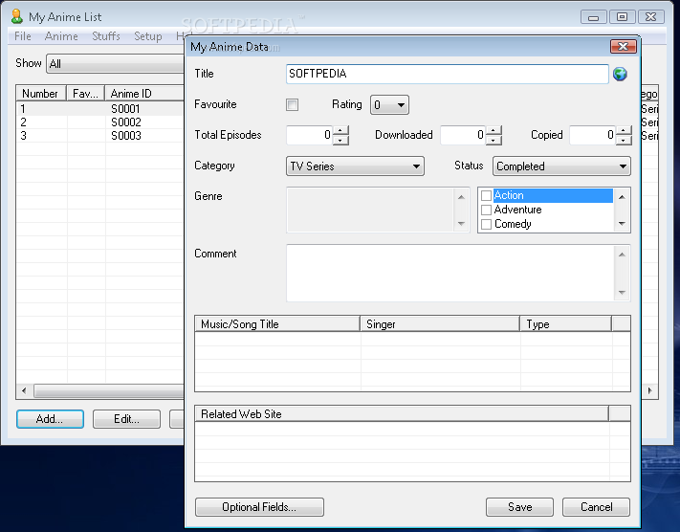Increase Downloaded count with up arrow
The image size is (680, 532).
pyautogui.click(x=494, y=130)
